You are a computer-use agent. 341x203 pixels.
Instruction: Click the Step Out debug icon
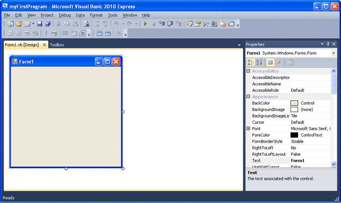(x=179, y=24)
